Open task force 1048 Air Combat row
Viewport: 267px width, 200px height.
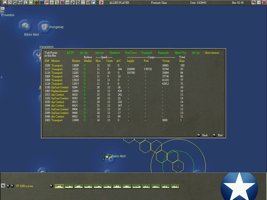point(115,116)
